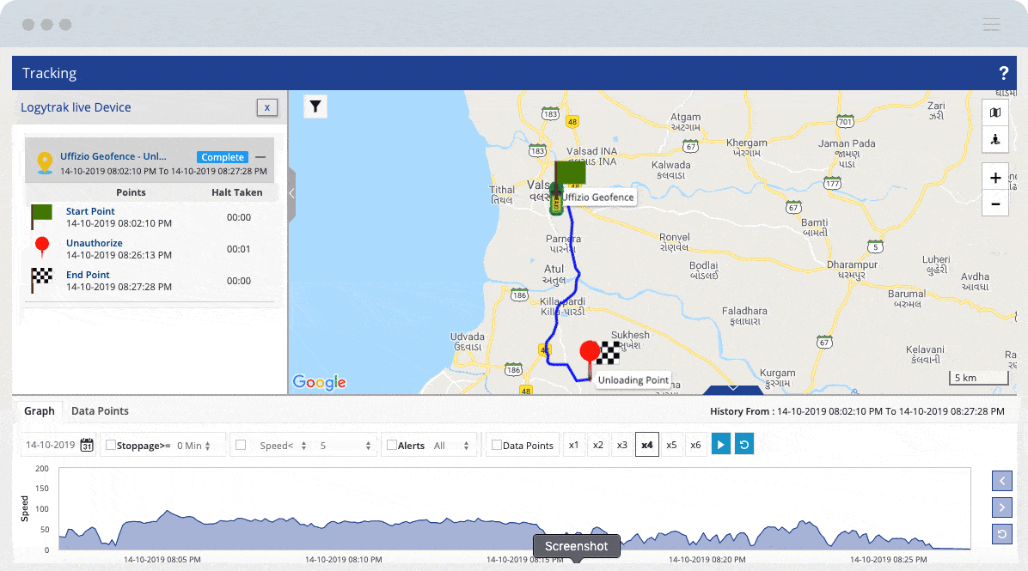Open the stoppage minutes dropdown
The height and width of the screenshot is (571, 1028).
[x=194, y=446]
